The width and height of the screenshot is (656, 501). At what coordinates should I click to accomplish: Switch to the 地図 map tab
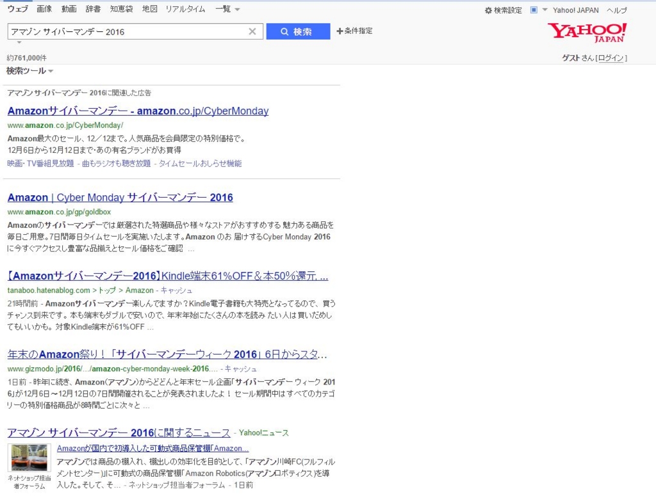tap(150, 9)
